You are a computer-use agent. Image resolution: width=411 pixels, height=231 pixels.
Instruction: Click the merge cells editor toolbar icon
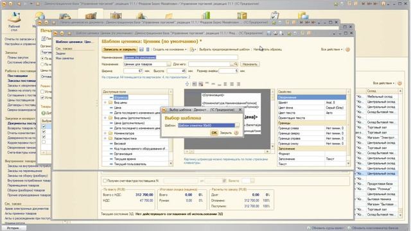[195, 84]
